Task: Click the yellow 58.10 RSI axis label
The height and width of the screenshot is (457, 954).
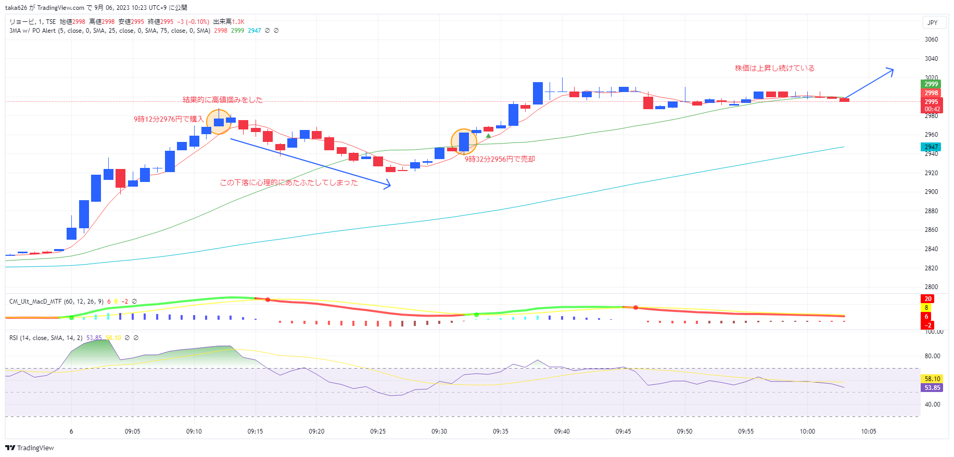Action: click(x=932, y=379)
